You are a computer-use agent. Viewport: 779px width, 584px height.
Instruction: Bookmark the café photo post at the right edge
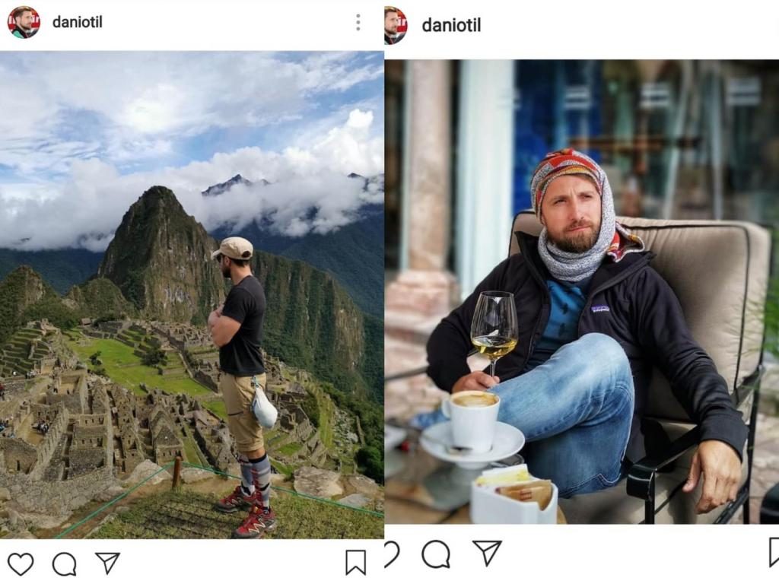click(773, 552)
